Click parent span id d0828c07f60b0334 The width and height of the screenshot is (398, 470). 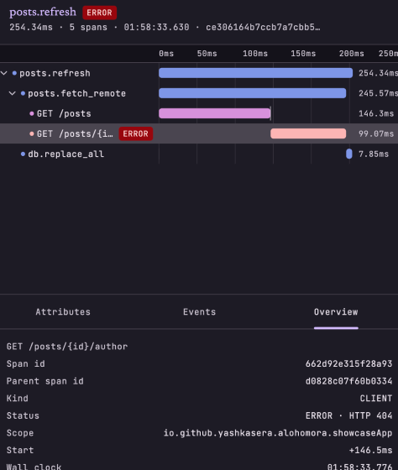pos(348,381)
